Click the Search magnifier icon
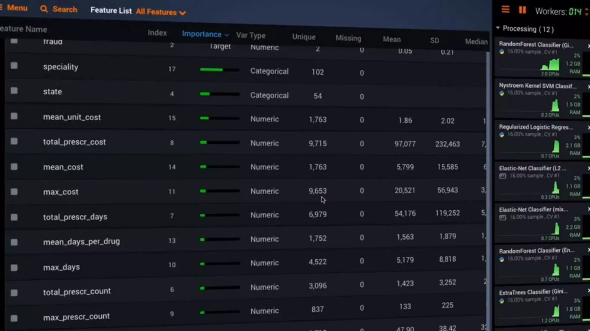The height and width of the screenshot is (331, 590). click(x=44, y=9)
